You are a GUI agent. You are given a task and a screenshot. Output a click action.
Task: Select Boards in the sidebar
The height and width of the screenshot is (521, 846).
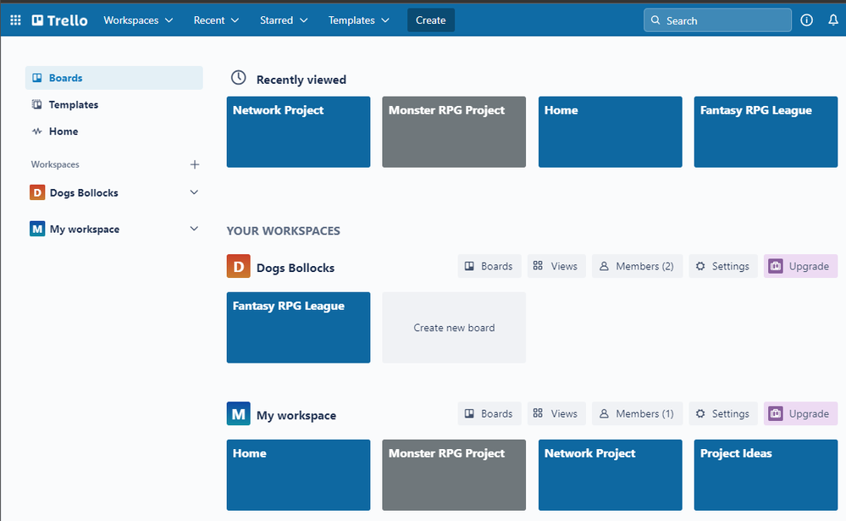click(x=113, y=78)
